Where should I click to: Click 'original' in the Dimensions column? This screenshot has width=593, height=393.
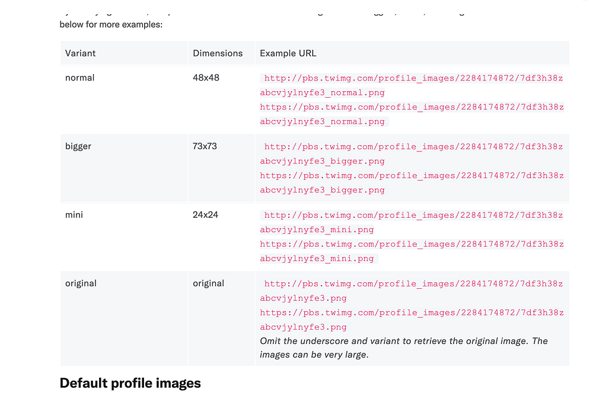(208, 284)
